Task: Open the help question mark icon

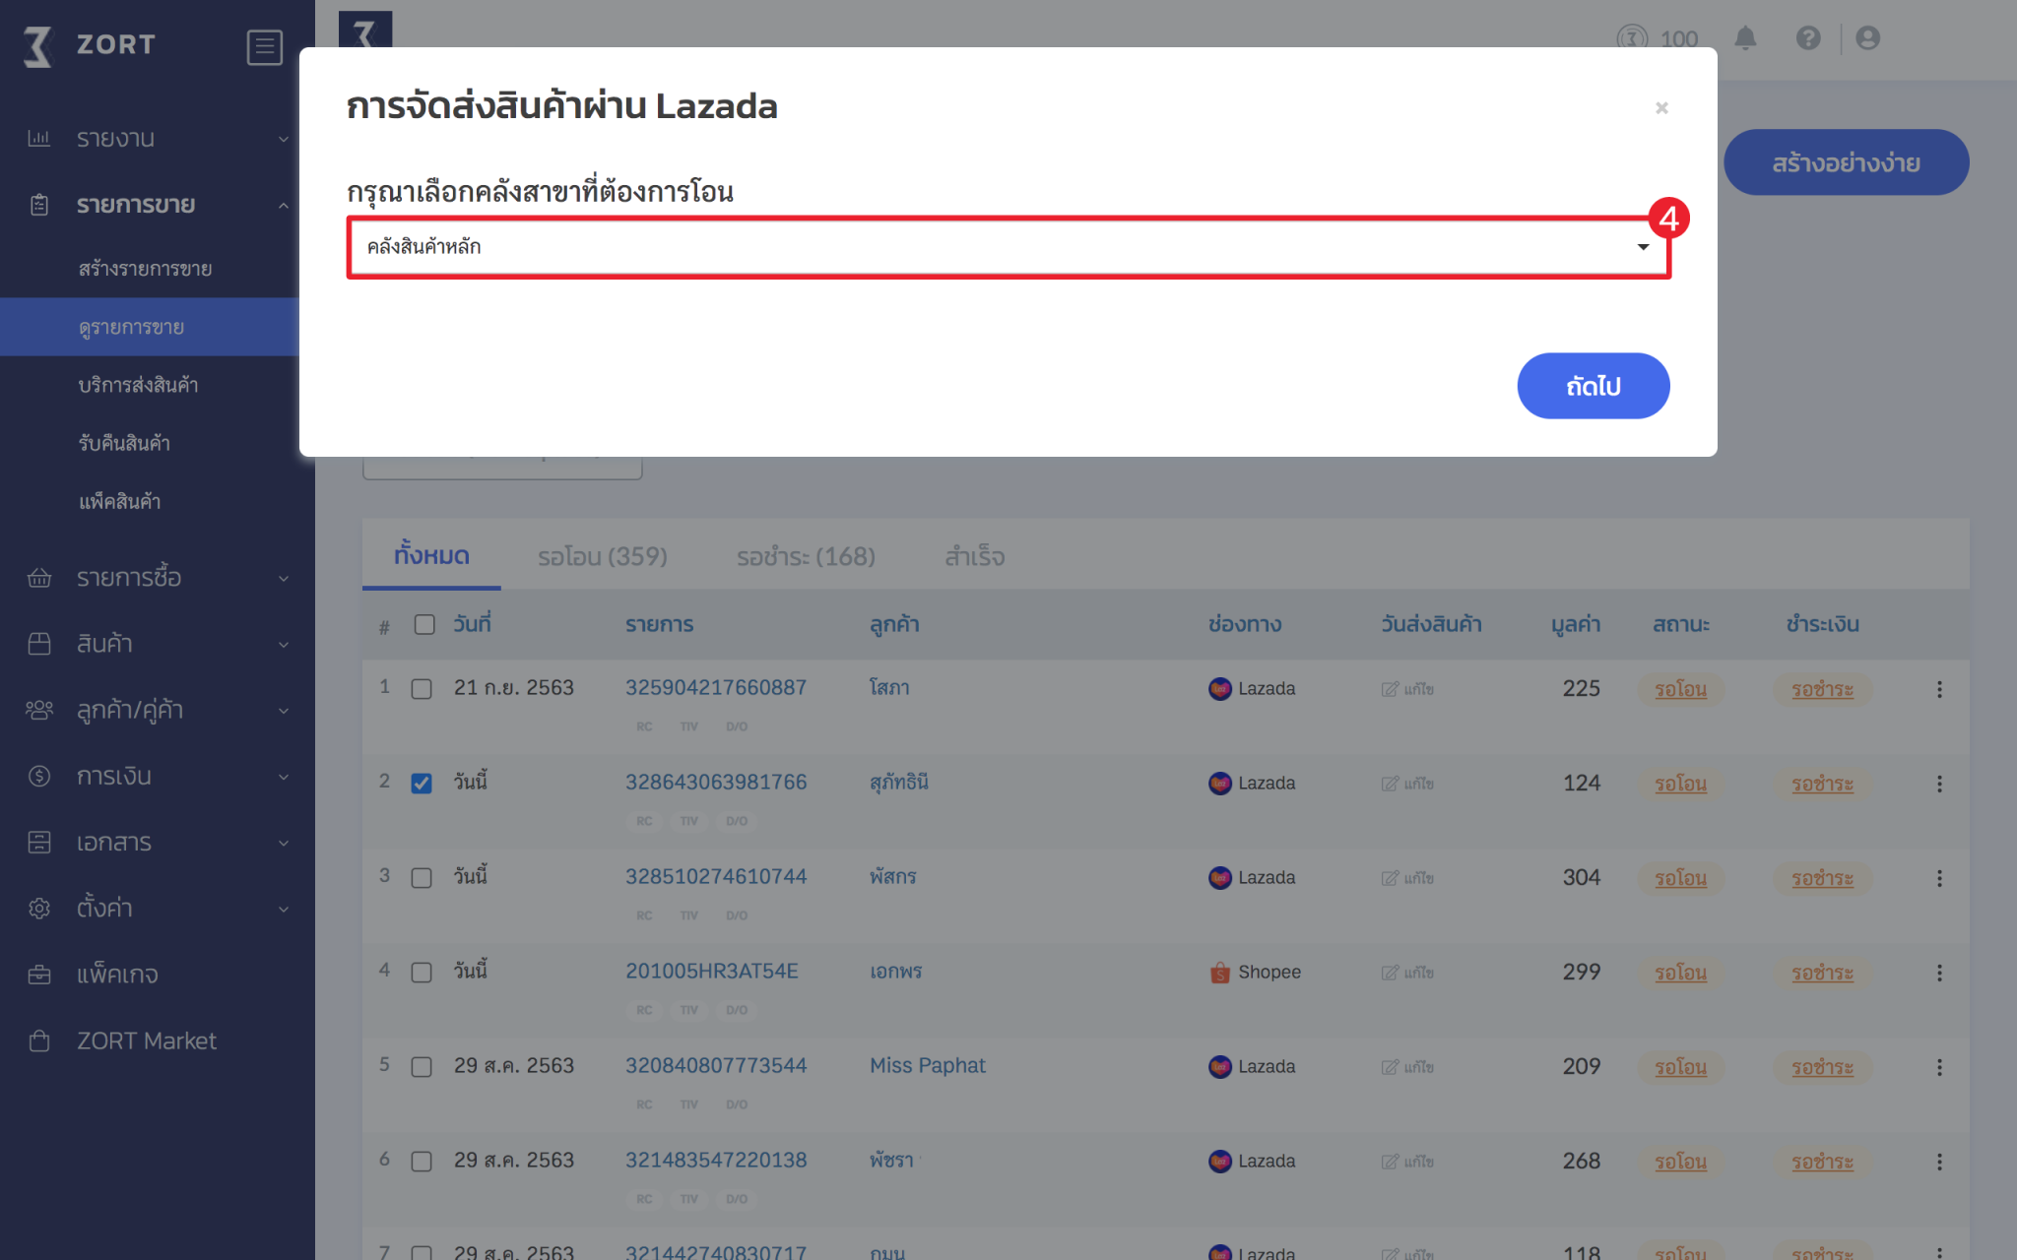Action: [x=1808, y=38]
